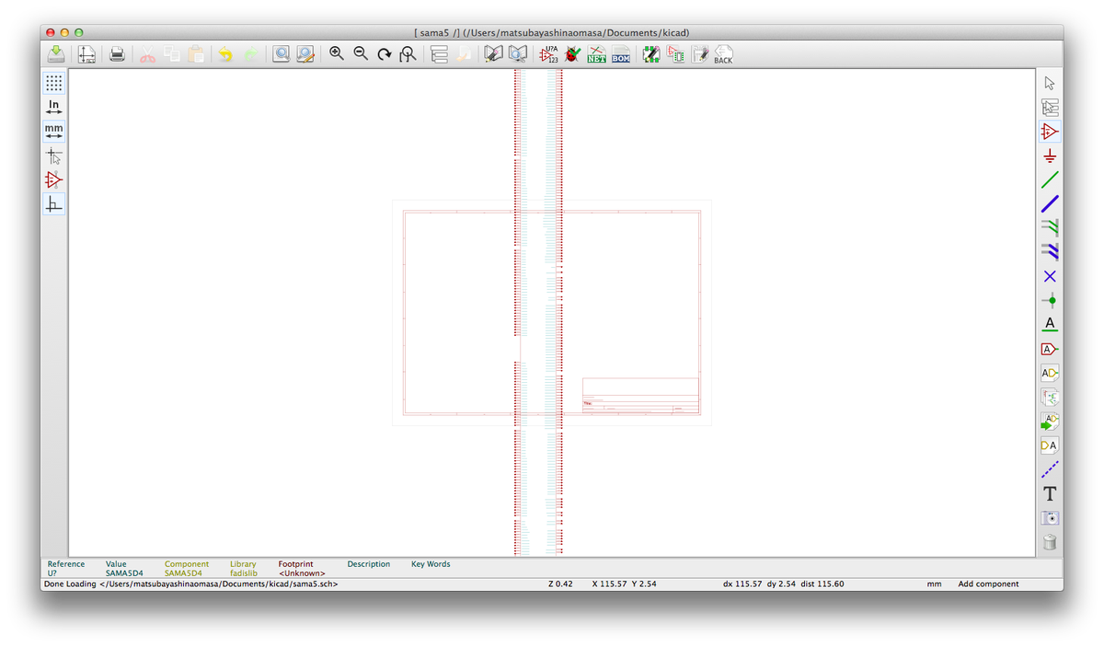Copy the selected item
This screenshot has height=647, width=1104.
tap(172, 54)
